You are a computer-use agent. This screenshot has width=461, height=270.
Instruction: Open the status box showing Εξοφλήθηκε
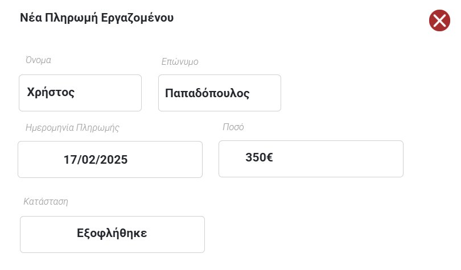[x=112, y=233]
